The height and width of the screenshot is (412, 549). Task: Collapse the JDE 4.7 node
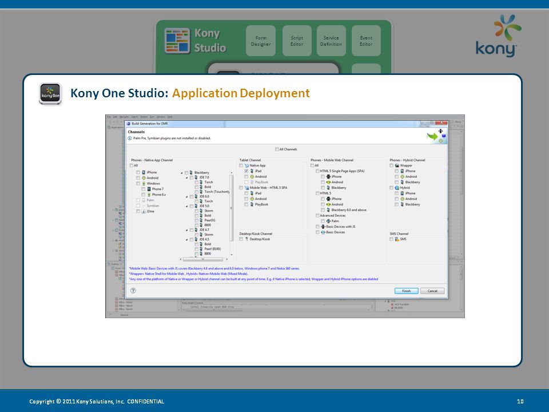click(x=186, y=230)
